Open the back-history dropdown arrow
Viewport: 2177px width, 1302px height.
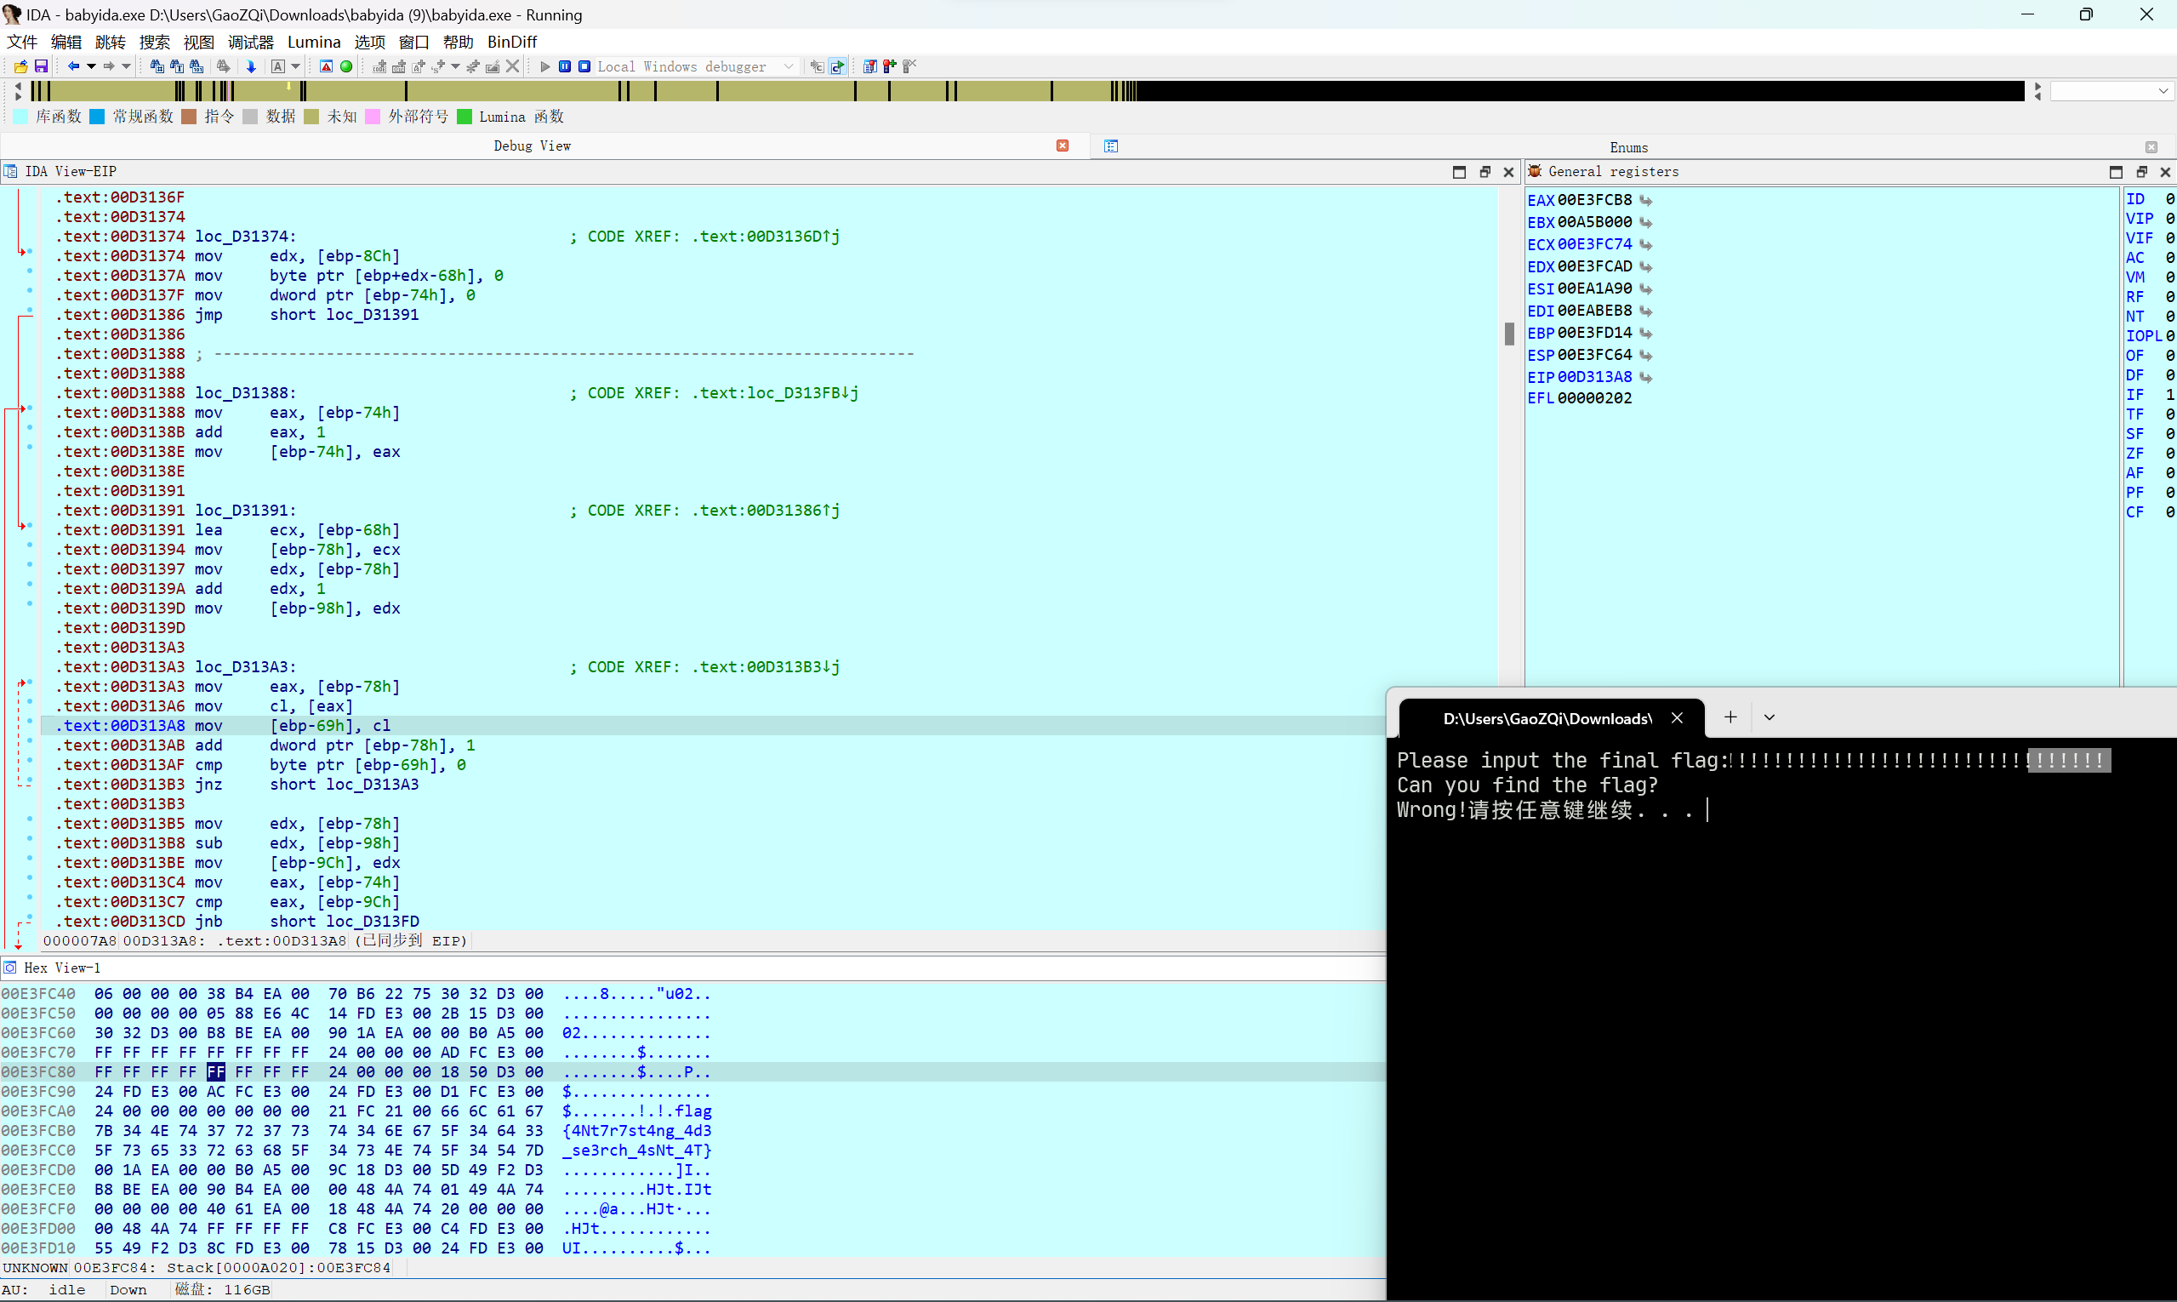91,66
